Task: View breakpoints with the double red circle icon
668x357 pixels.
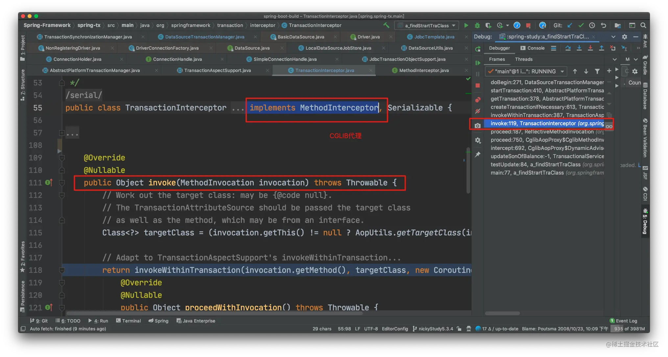Action: point(478,100)
